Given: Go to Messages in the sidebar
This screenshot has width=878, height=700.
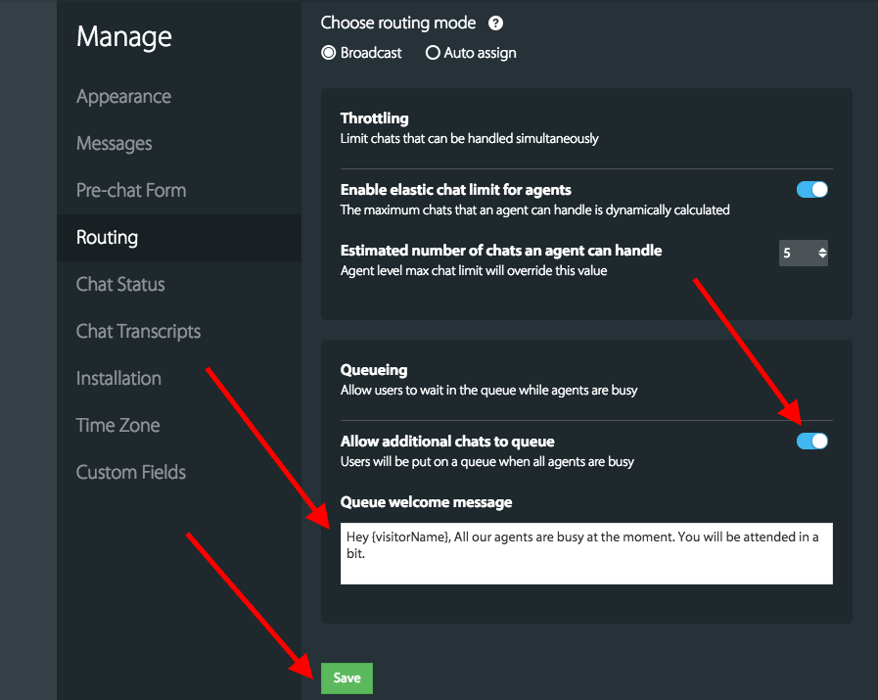Looking at the screenshot, I should [115, 144].
